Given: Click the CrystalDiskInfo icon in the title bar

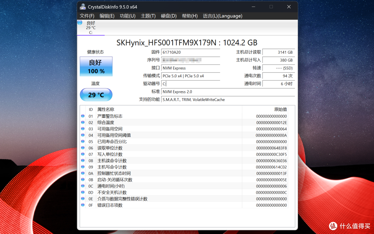Looking at the screenshot, I should pyautogui.click(x=82, y=7).
